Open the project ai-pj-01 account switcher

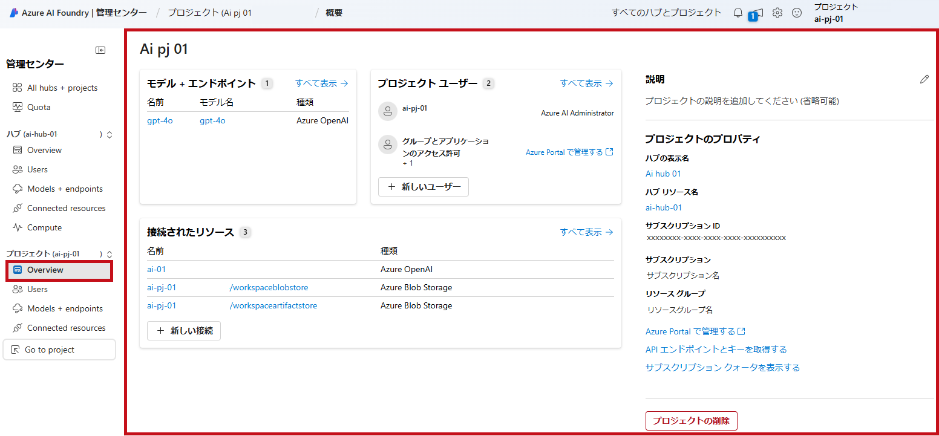point(836,13)
